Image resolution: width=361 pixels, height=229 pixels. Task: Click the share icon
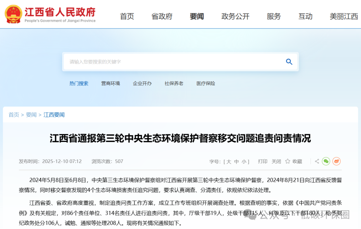point(317,161)
